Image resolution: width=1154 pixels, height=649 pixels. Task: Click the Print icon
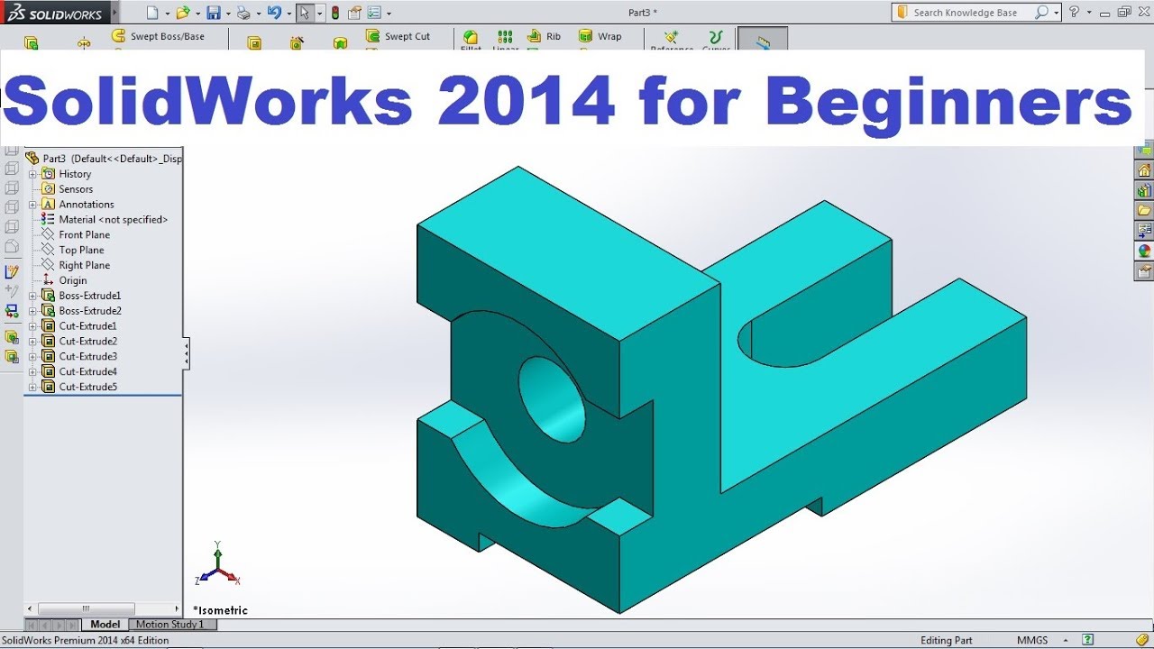243,13
